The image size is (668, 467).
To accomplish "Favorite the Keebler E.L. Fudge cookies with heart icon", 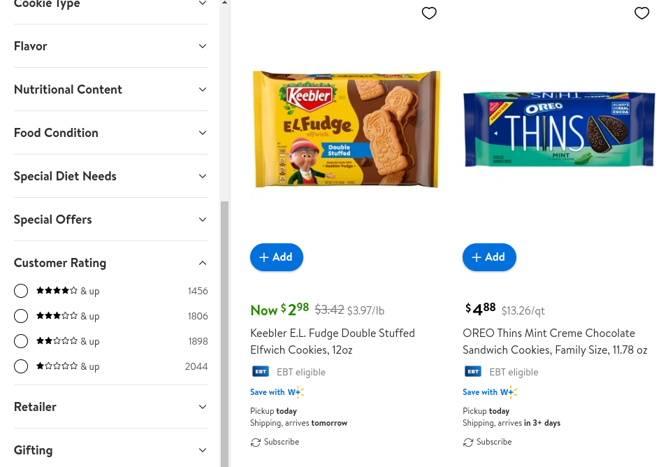I will pos(429,13).
